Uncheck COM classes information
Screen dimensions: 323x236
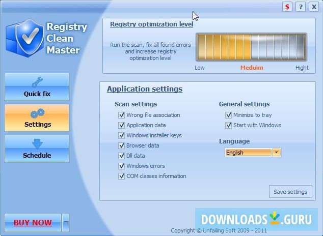121,176
